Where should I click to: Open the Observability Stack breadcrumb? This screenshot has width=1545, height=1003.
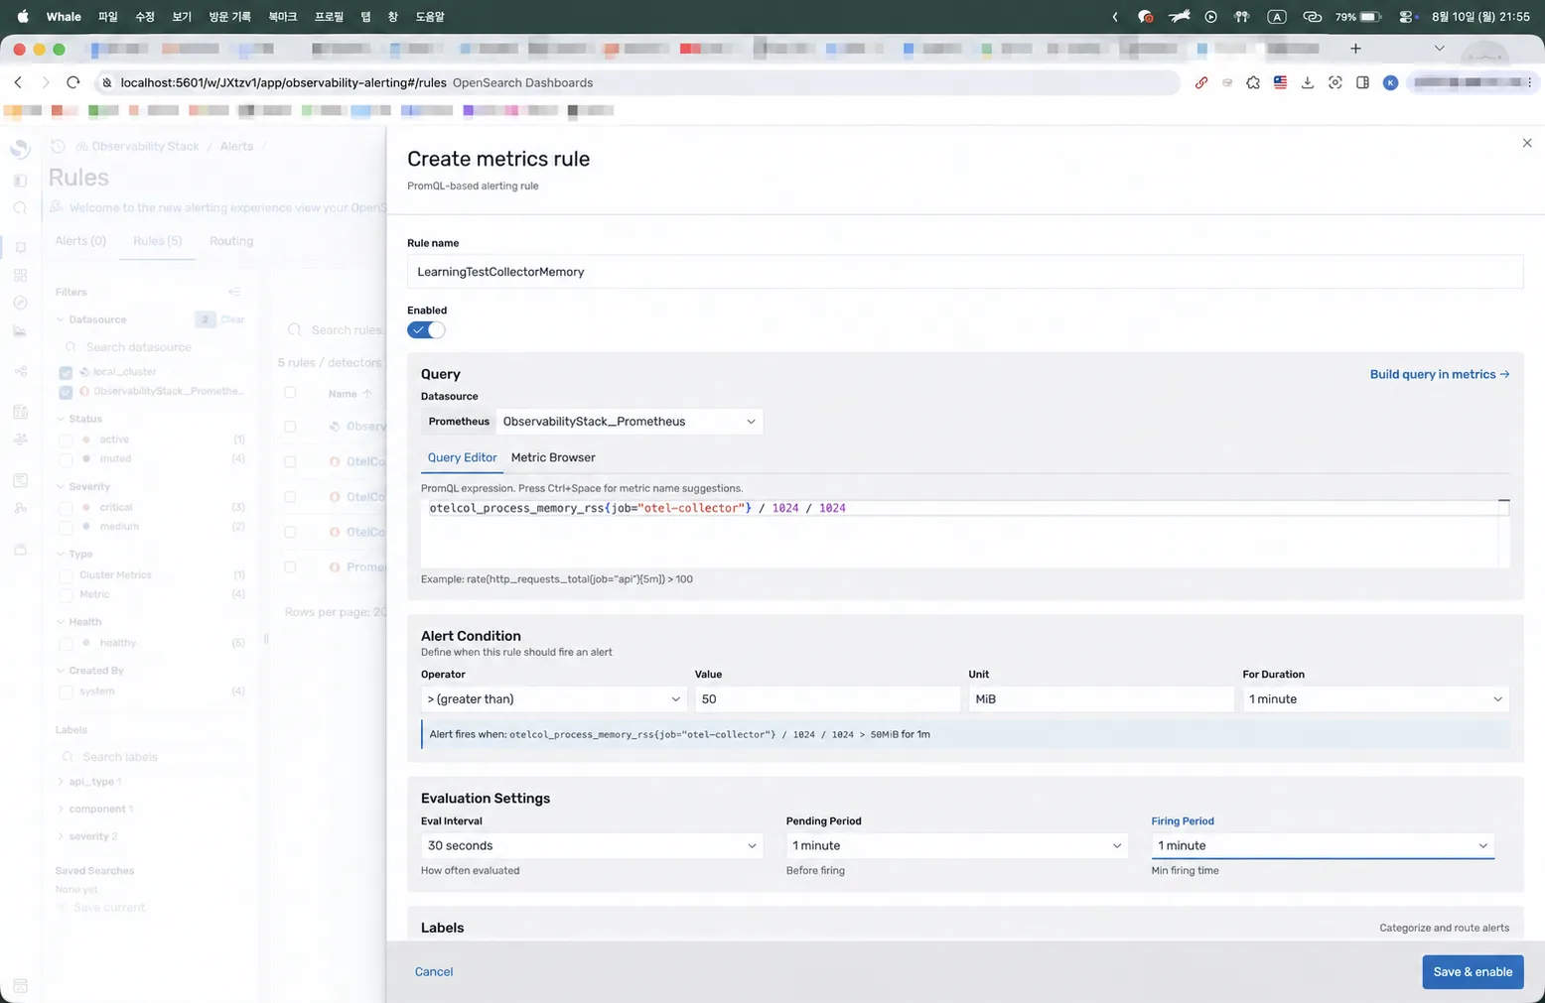pos(145,146)
